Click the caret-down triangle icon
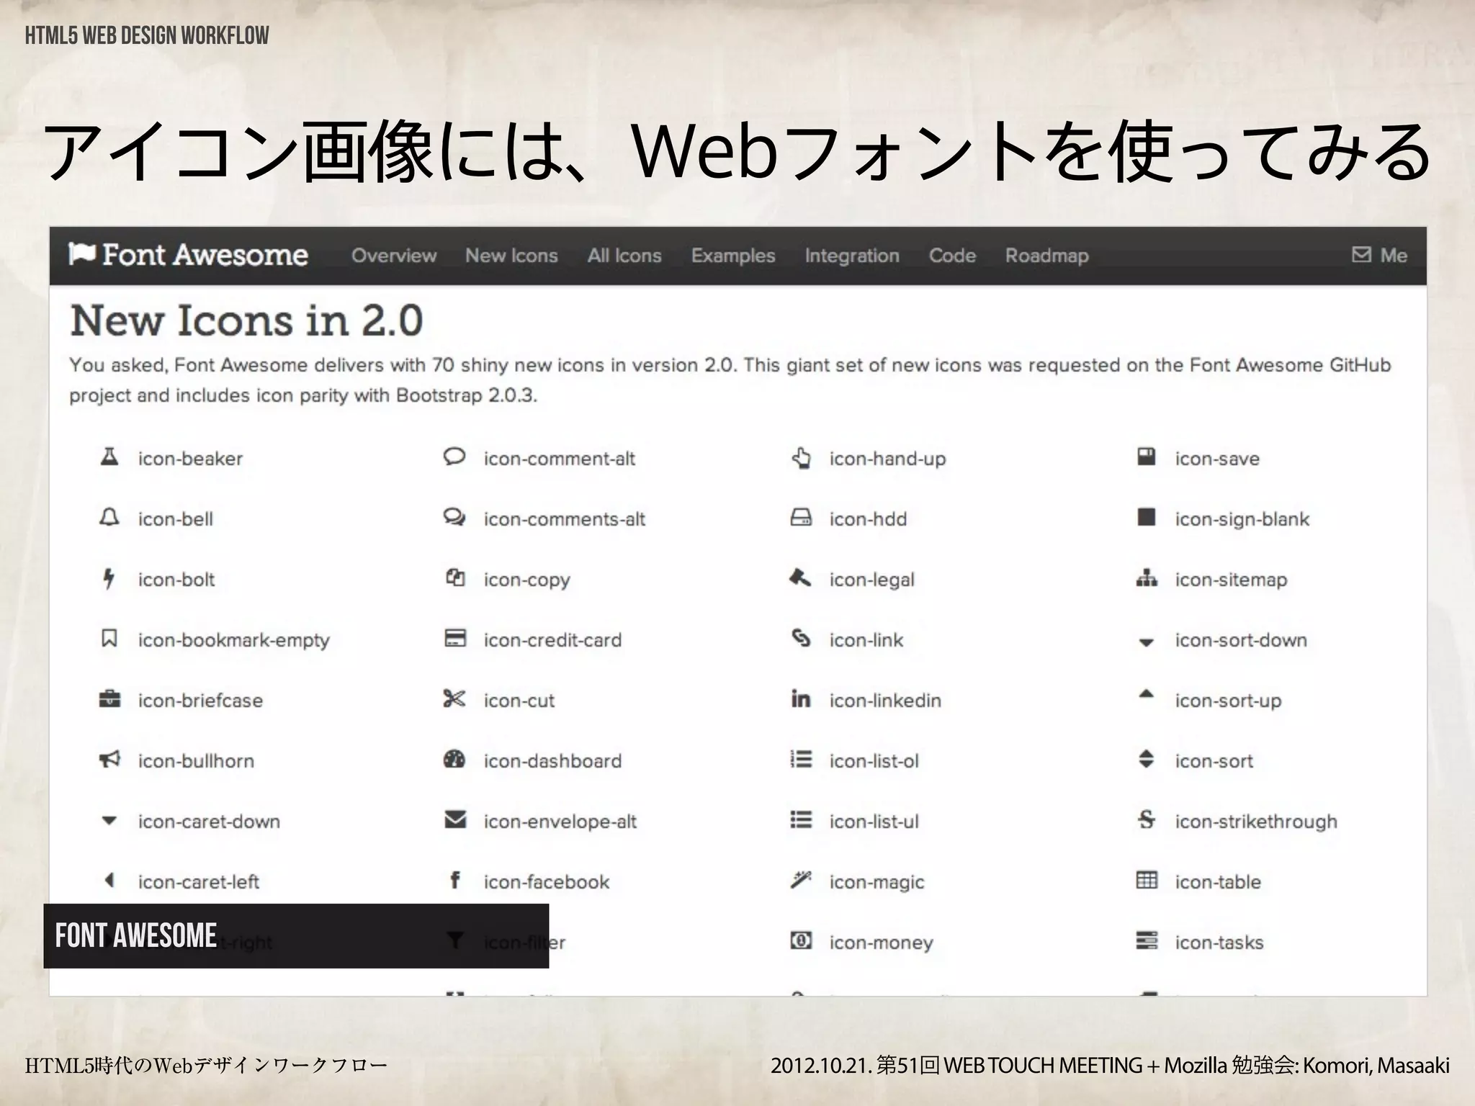This screenshot has width=1475, height=1106. pyautogui.click(x=109, y=820)
